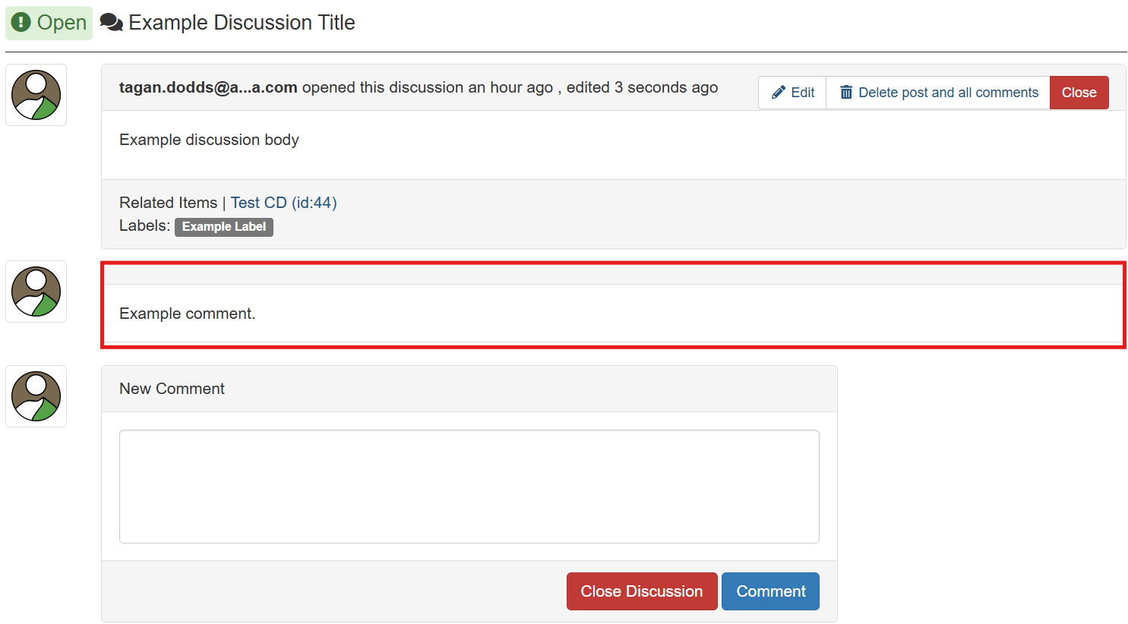Click the speech bubbles icon beside the title
1128x624 pixels.
coord(112,23)
